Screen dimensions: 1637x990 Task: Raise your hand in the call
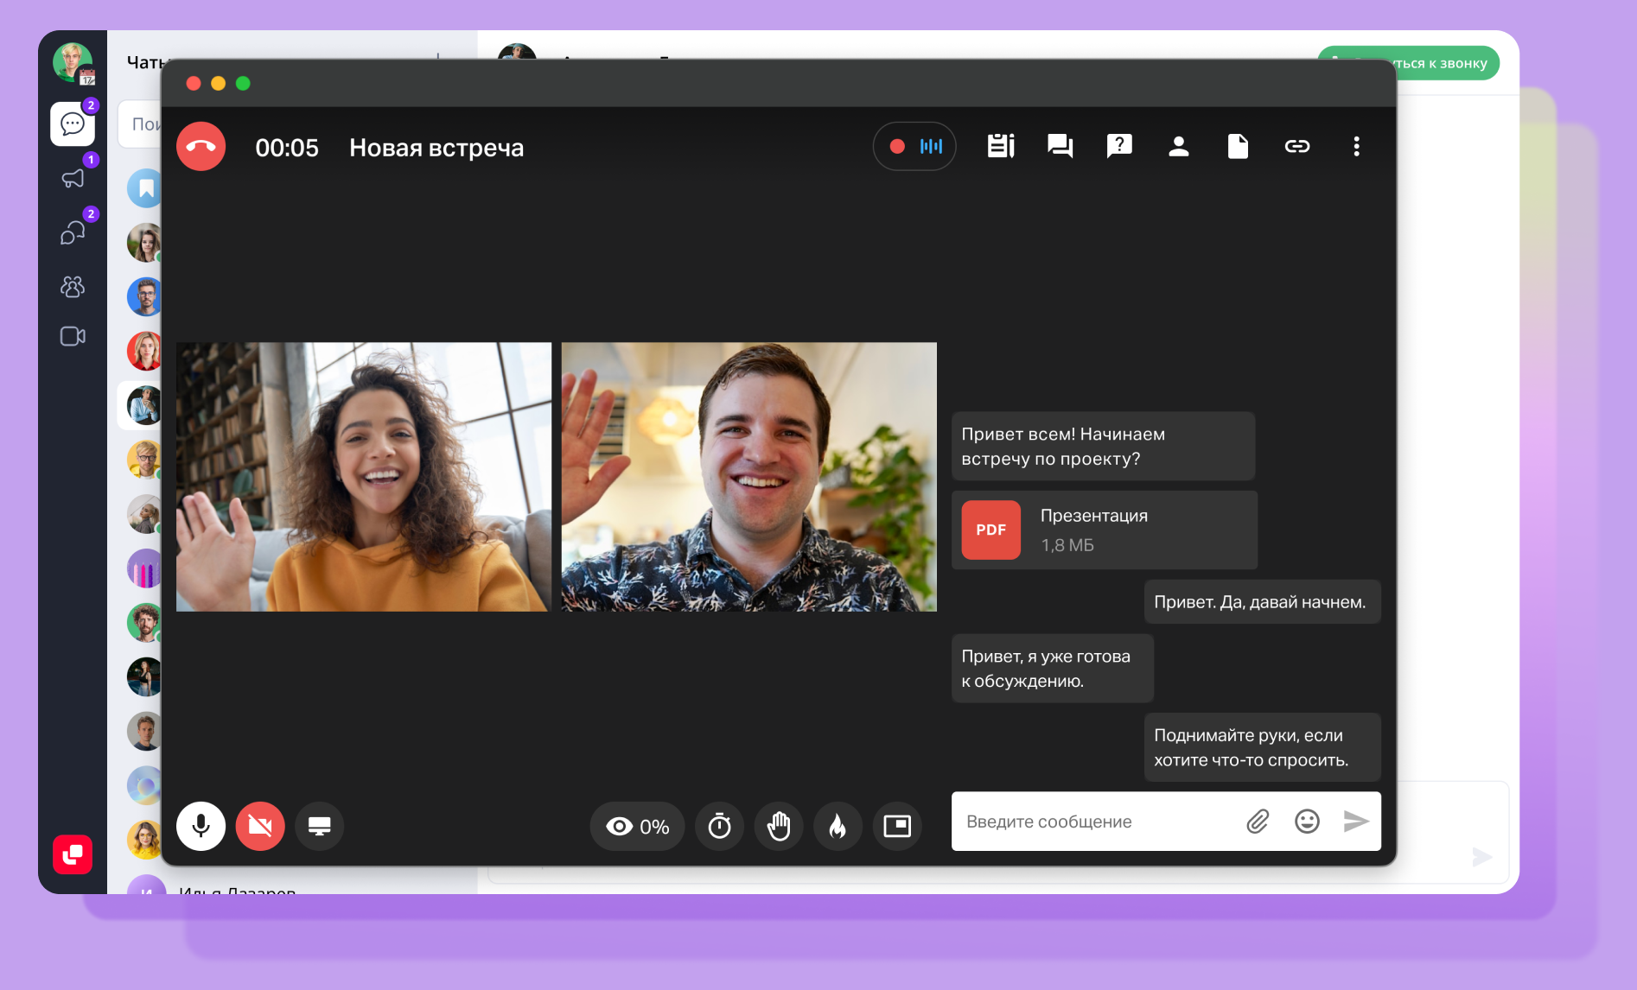point(779,827)
